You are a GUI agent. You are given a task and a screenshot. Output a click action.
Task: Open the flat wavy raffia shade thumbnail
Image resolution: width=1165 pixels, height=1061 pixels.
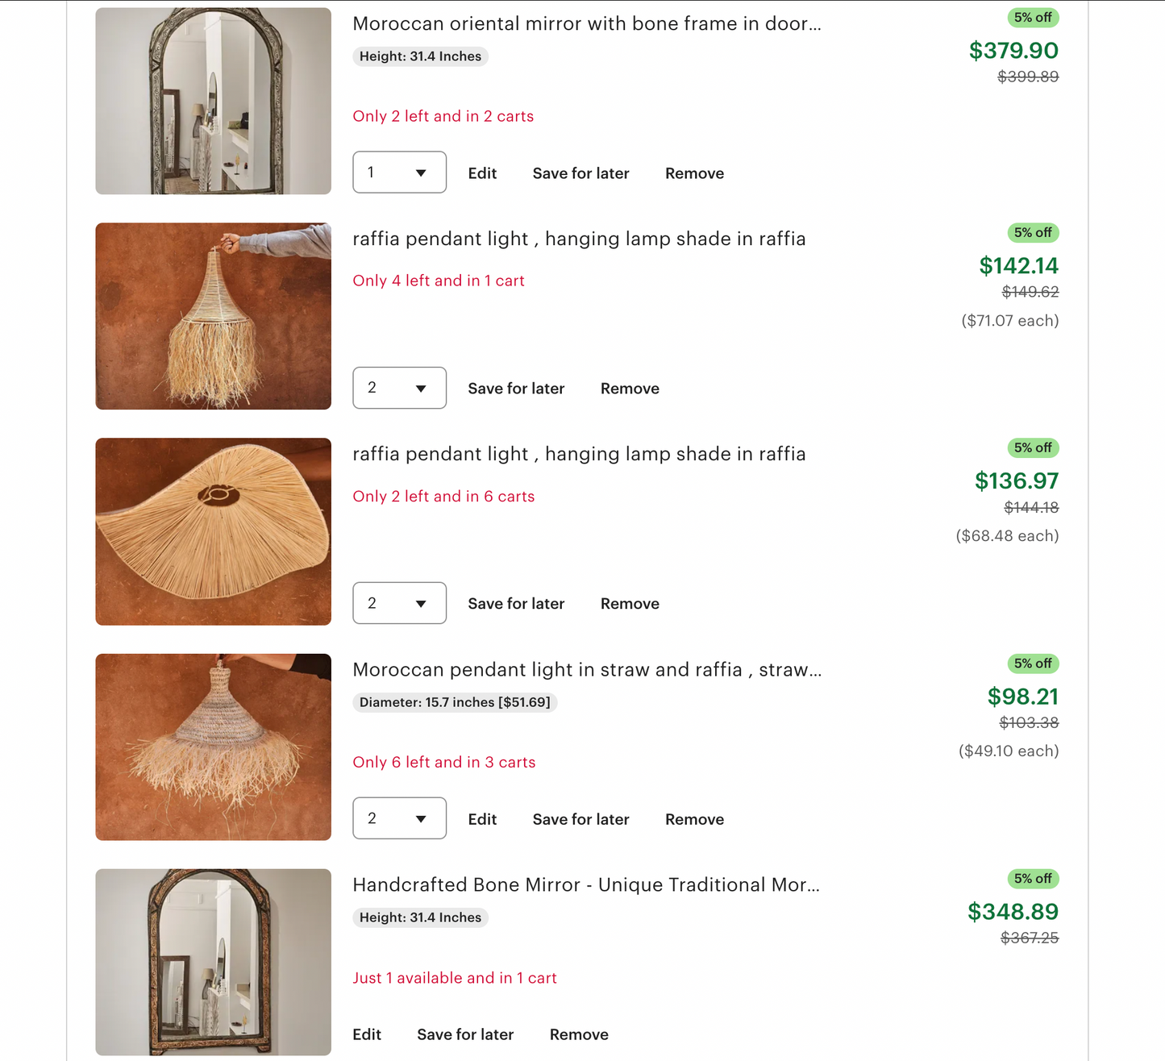(x=213, y=531)
